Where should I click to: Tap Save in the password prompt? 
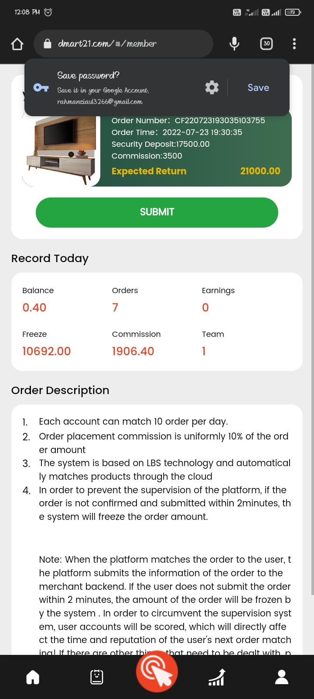(x=258, y=87)
